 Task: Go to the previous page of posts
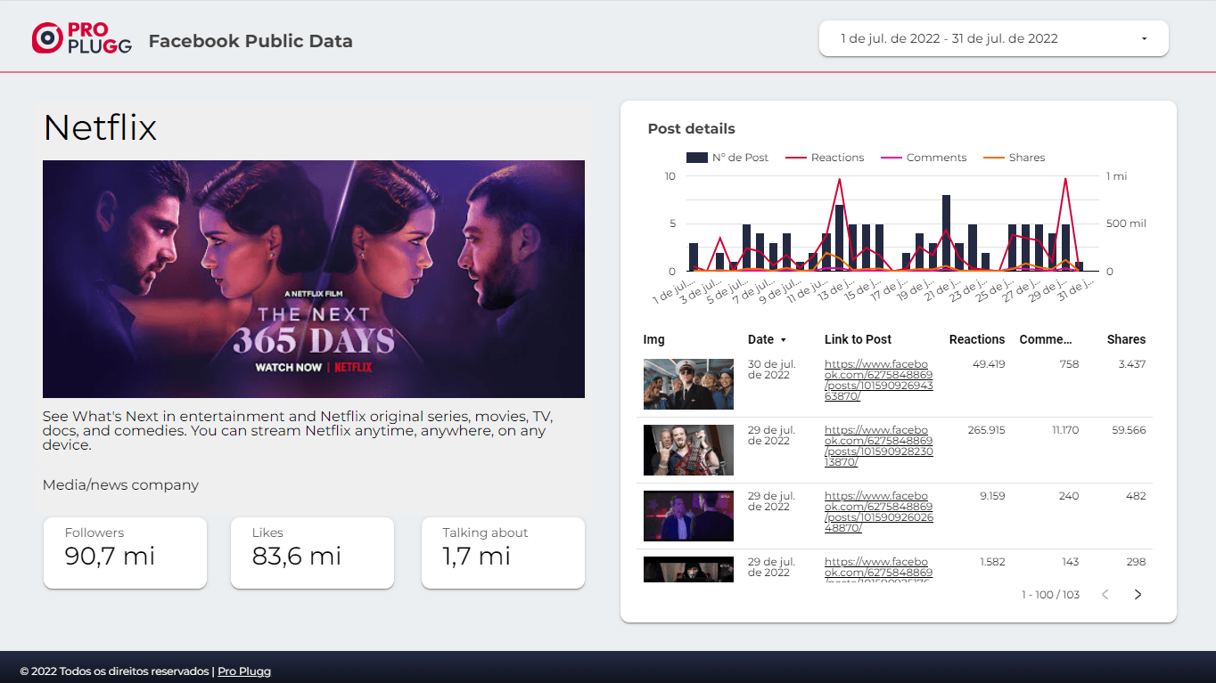click(1105, 595)
